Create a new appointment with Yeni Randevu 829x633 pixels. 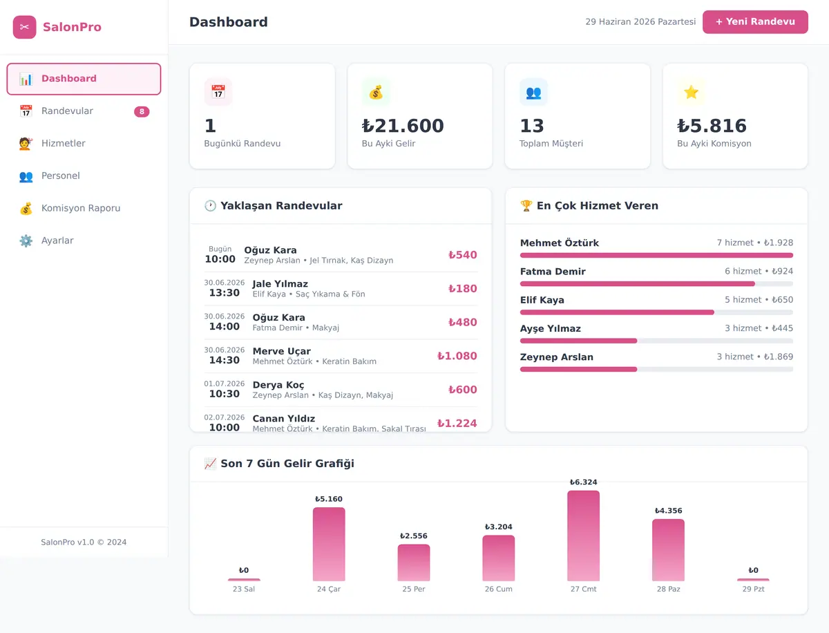(x=755, y=22)
